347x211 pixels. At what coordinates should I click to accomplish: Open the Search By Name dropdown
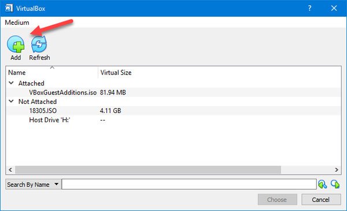(x=33, y=184)
